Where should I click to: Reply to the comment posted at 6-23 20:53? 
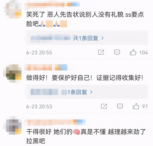(x=120, y=106)
